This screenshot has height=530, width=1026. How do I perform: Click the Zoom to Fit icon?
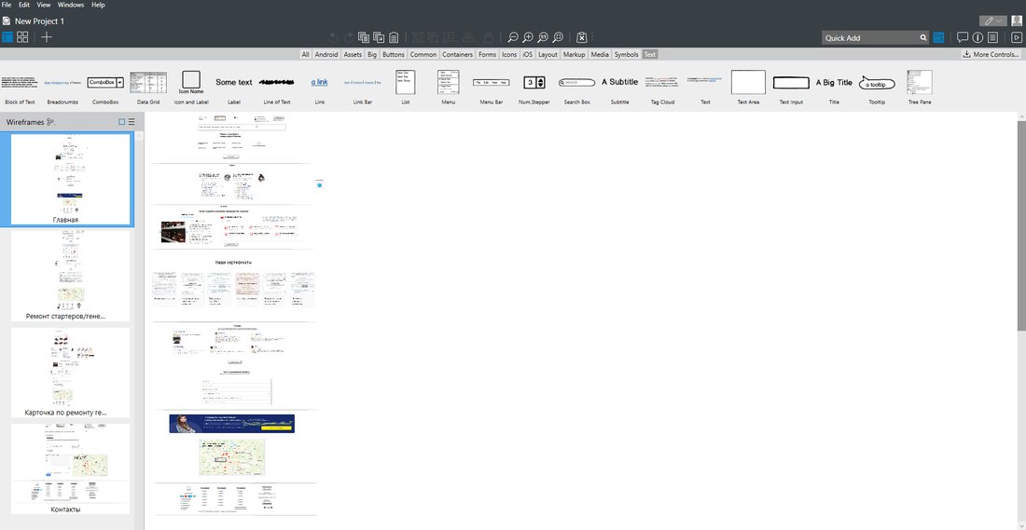558,38
